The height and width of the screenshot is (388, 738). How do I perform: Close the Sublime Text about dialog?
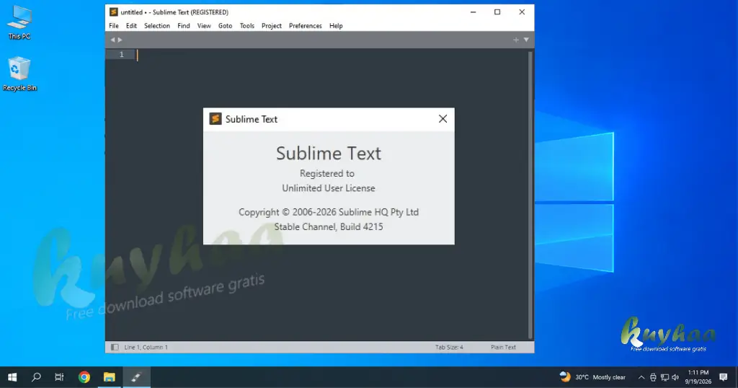[x=443, y=119]
